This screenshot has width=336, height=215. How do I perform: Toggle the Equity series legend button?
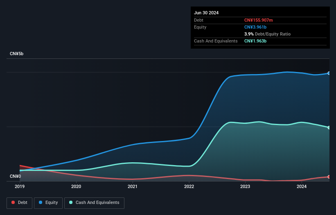[48, 203]
